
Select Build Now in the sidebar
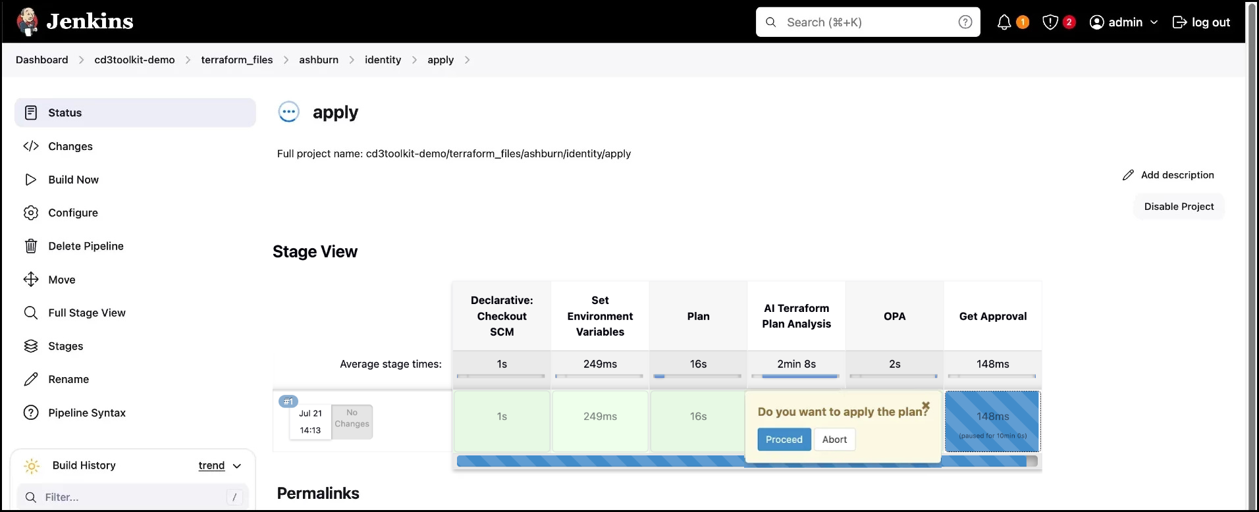[135, 180]
